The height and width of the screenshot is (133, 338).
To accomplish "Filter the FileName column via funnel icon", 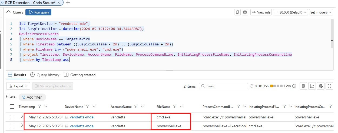I will coord(175,107).
